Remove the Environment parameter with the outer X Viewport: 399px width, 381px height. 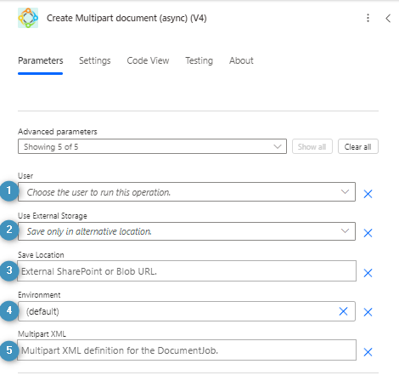coord(368,312)
